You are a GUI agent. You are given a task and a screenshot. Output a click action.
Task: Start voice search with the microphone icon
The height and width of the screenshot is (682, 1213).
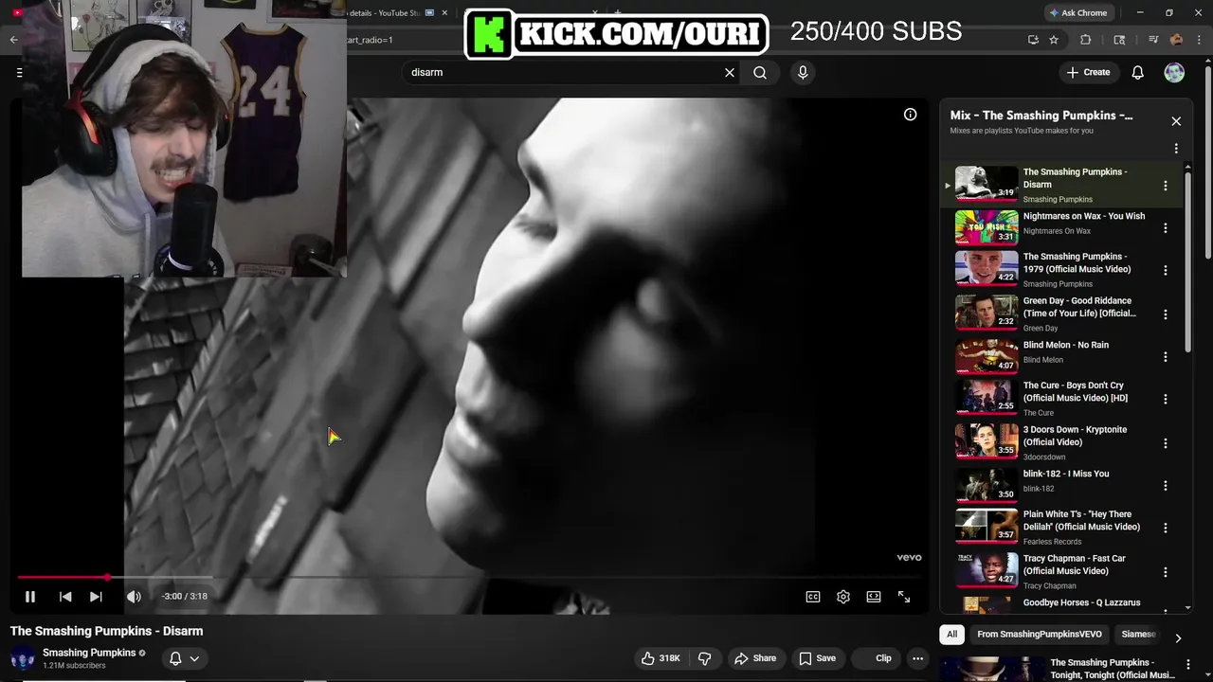pos(803,72)
